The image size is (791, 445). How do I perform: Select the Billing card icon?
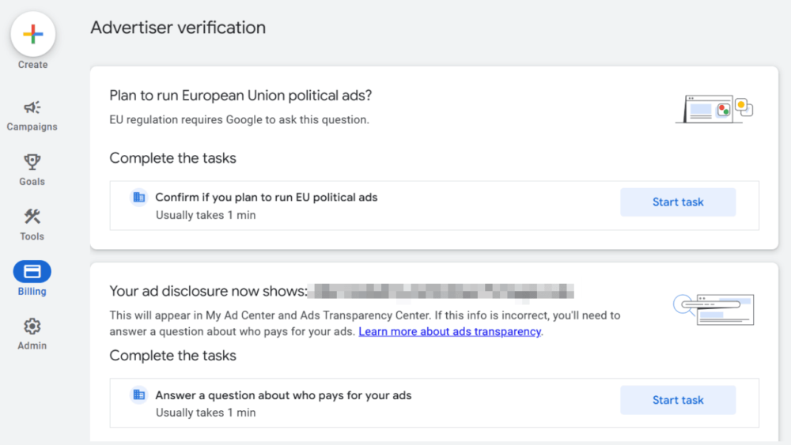32,272
